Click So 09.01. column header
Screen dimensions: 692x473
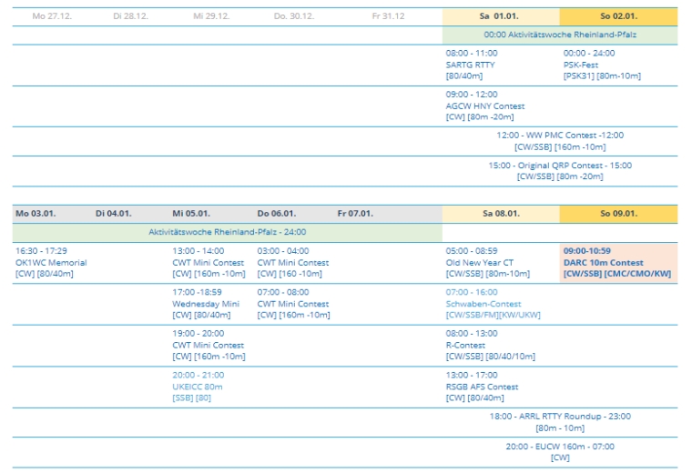click(x=619, y=214)
